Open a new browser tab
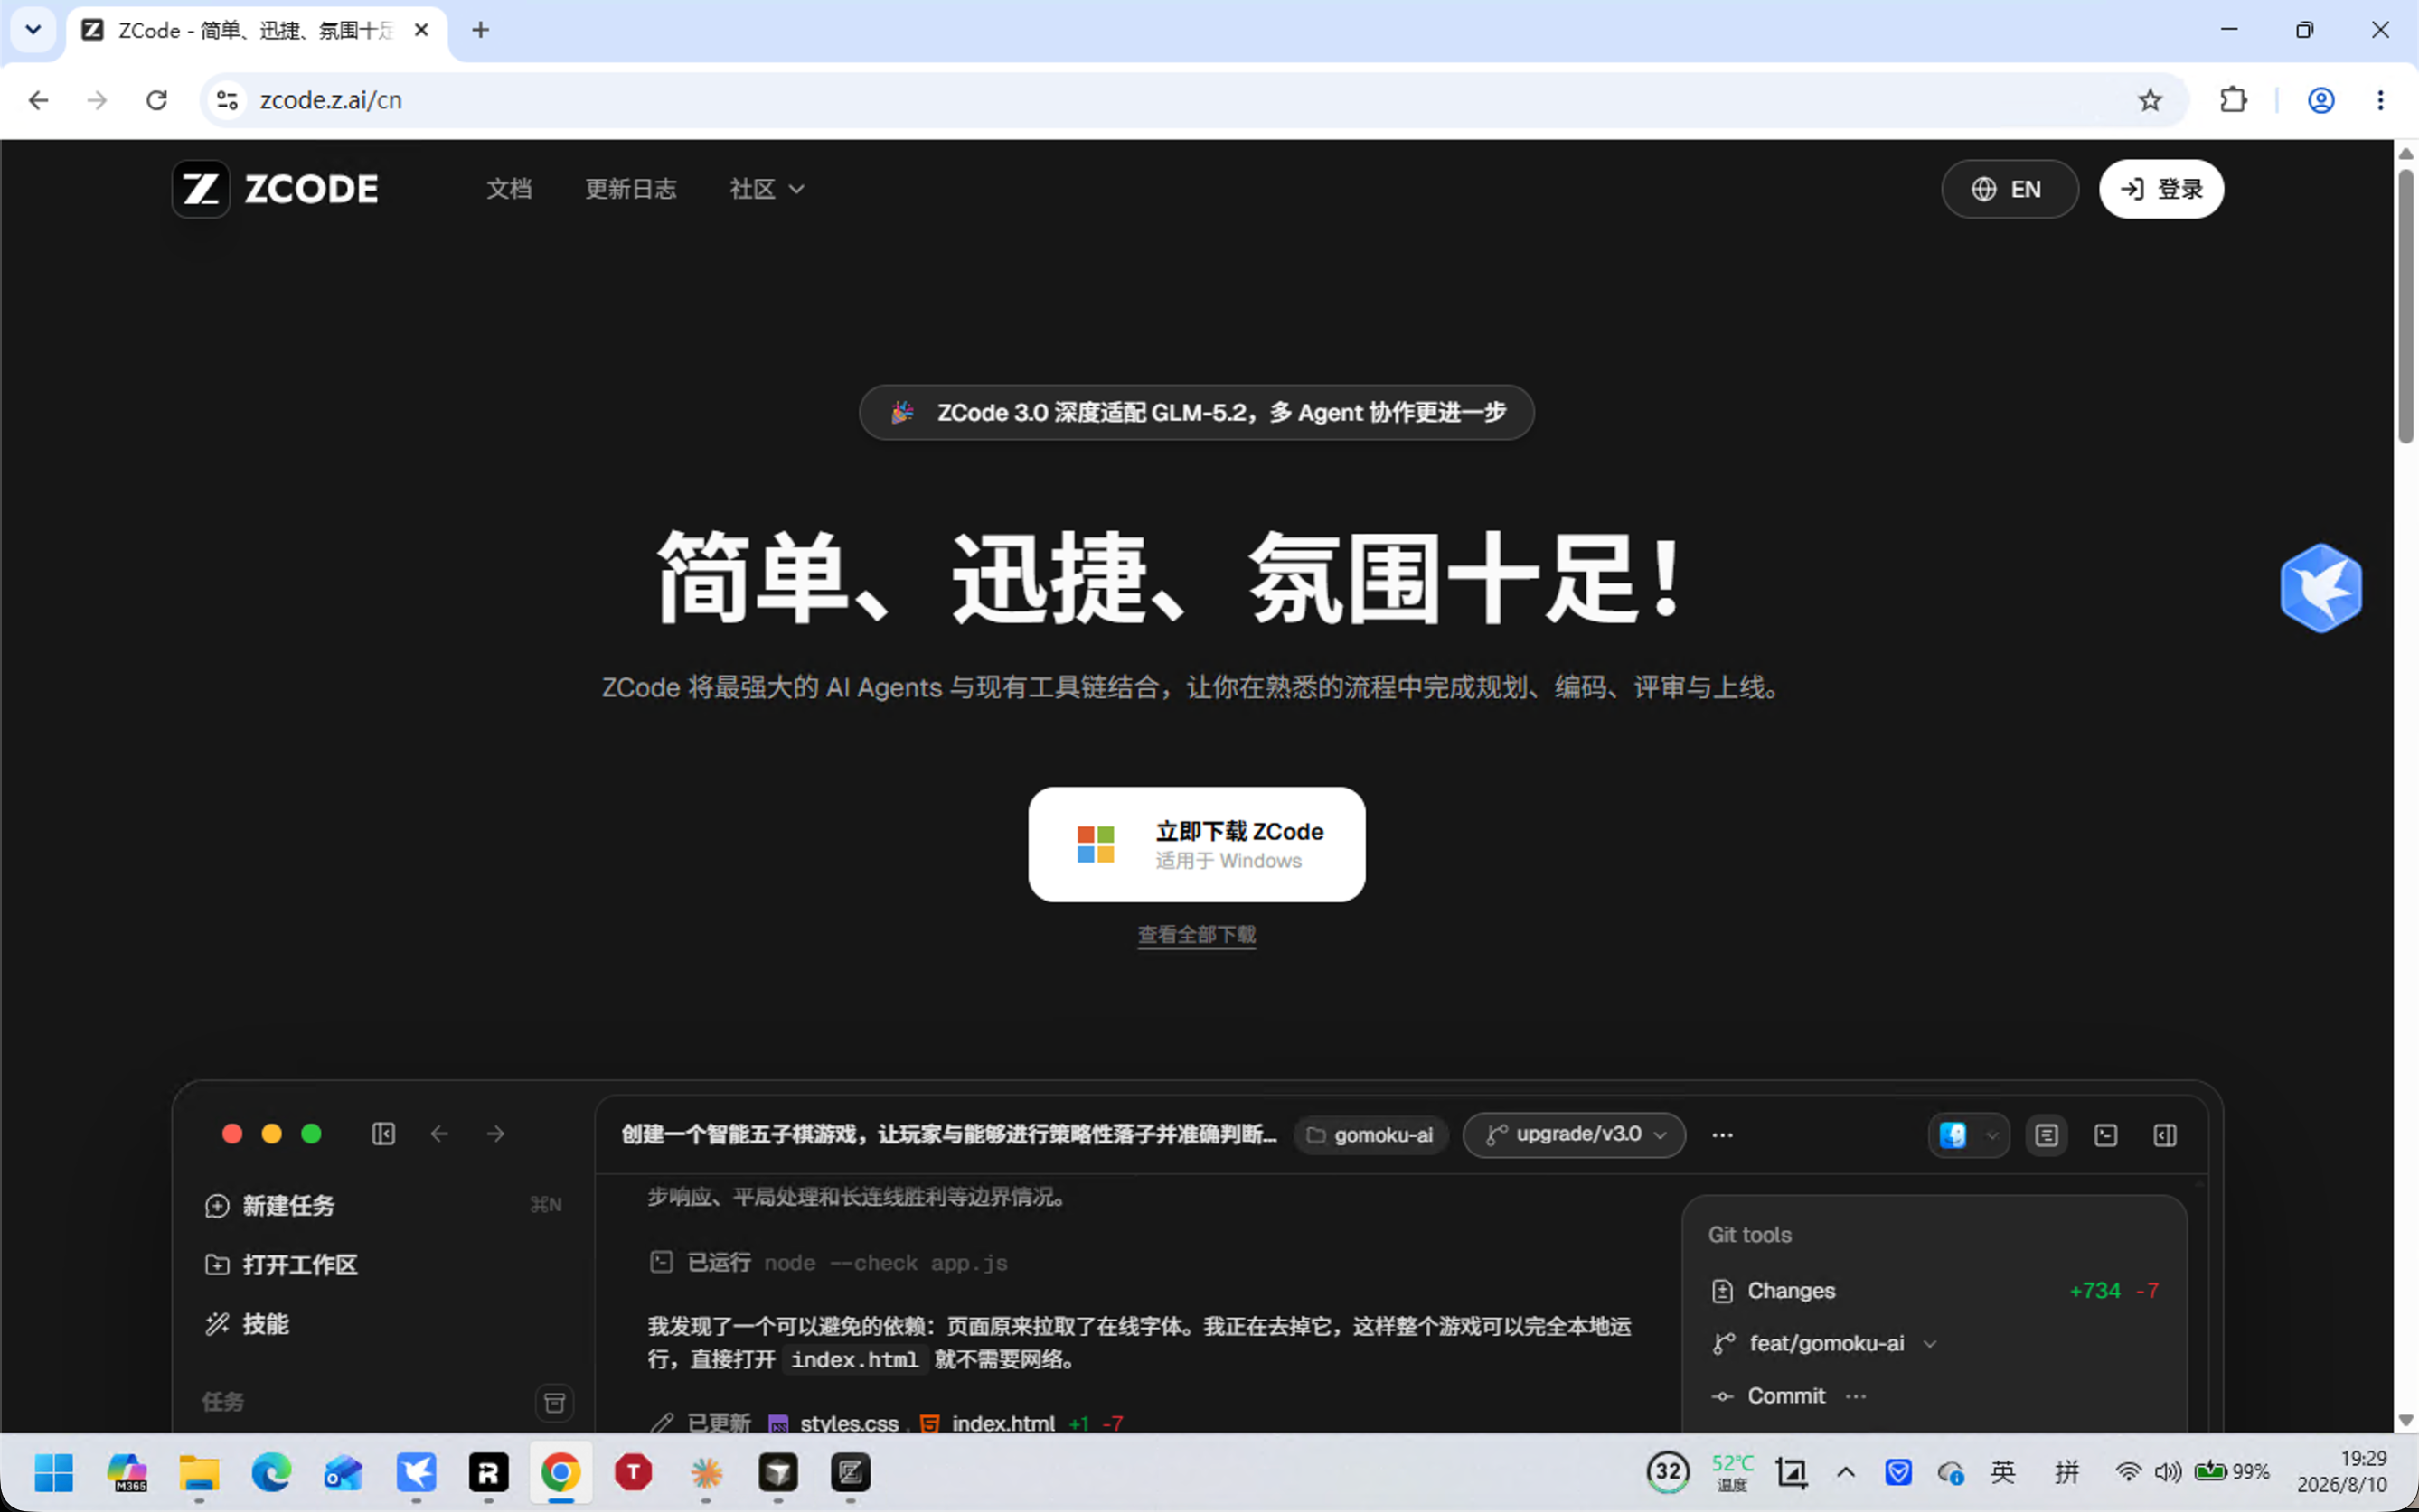Viewport: 2419px width, 1512px height. [x=480, y=30]
